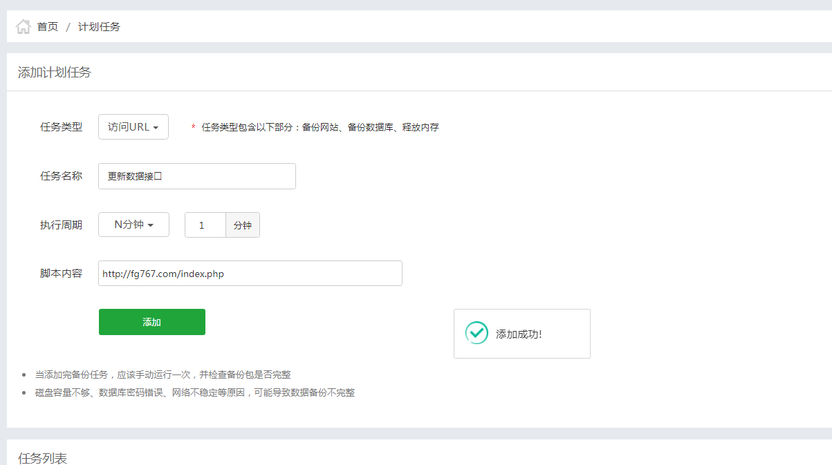832x465 pixels.
Task: Open the N分钟 period dropdown
Action: 133,225
